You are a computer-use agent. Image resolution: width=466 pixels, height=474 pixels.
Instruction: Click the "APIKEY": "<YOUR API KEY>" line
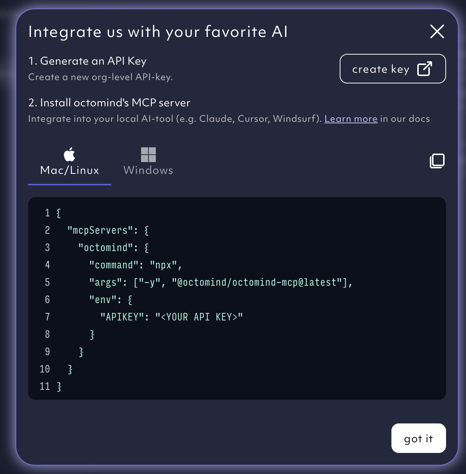click(x=172, y=317)
